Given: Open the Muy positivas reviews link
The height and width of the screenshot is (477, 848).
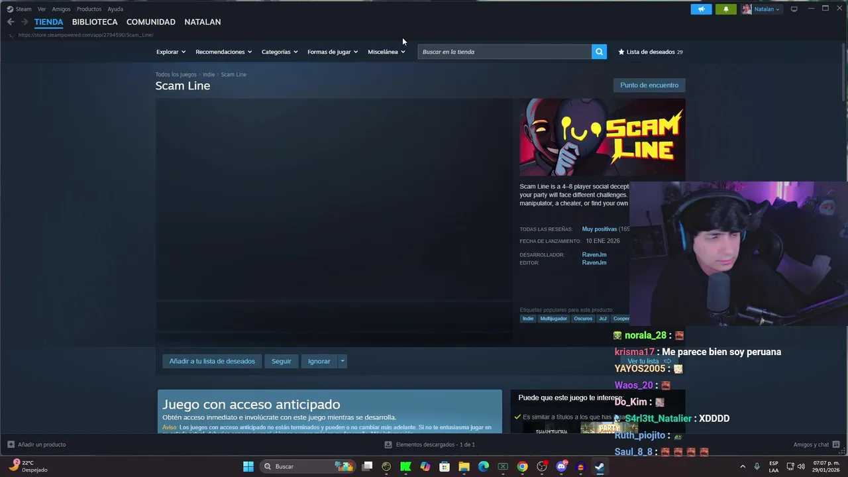Looking at the screenshot, I should click(600, 229).
